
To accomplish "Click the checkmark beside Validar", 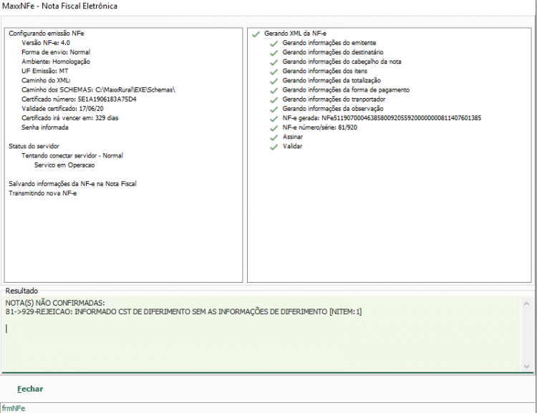I will (x=274, y=147).
